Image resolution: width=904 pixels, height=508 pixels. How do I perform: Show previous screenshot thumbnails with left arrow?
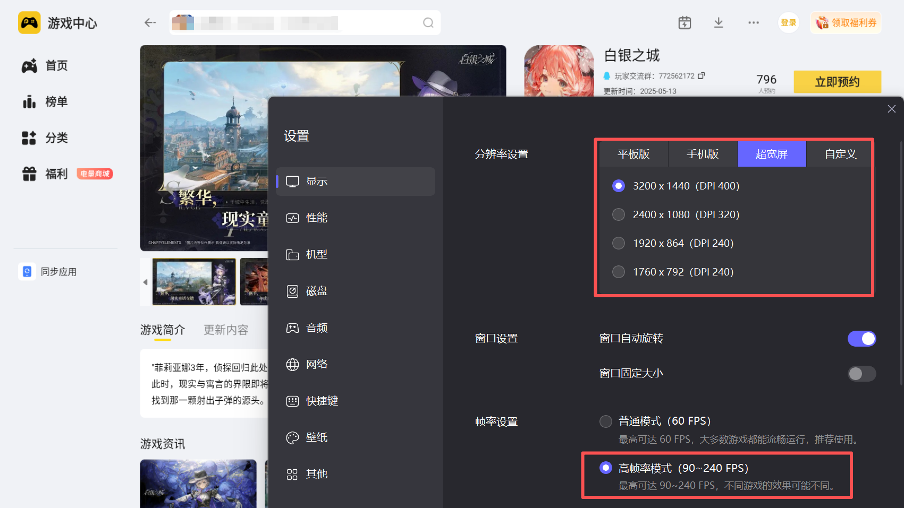(x=145, y=282)
